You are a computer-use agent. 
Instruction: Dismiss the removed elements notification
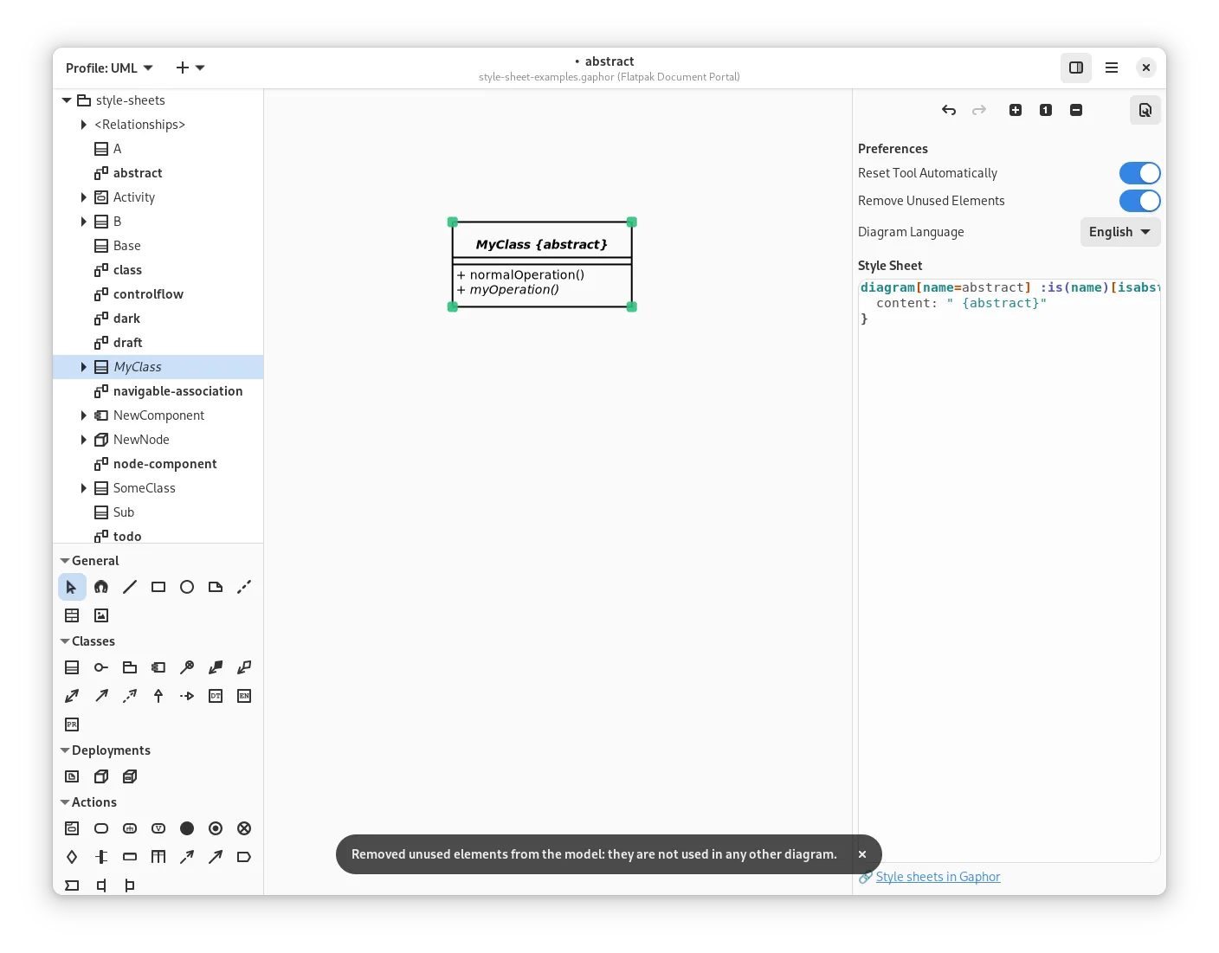click(x=862, y=854)
